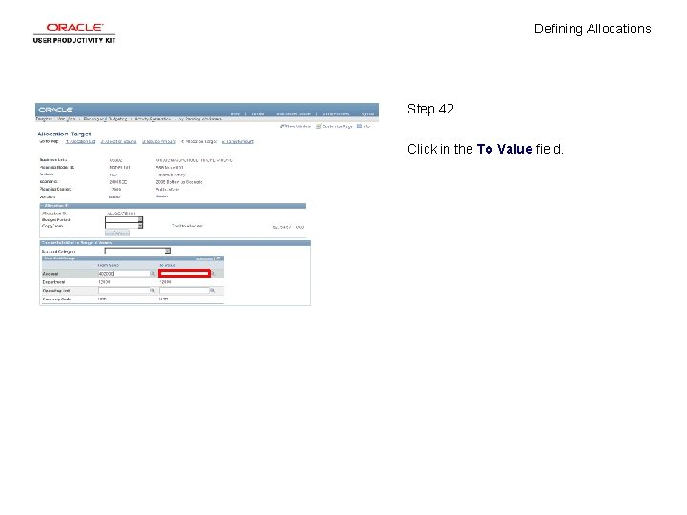Viewport: 687px width, 515px height.
Task: Open lookup for Account From Value
Action: (x=153, y=274)
